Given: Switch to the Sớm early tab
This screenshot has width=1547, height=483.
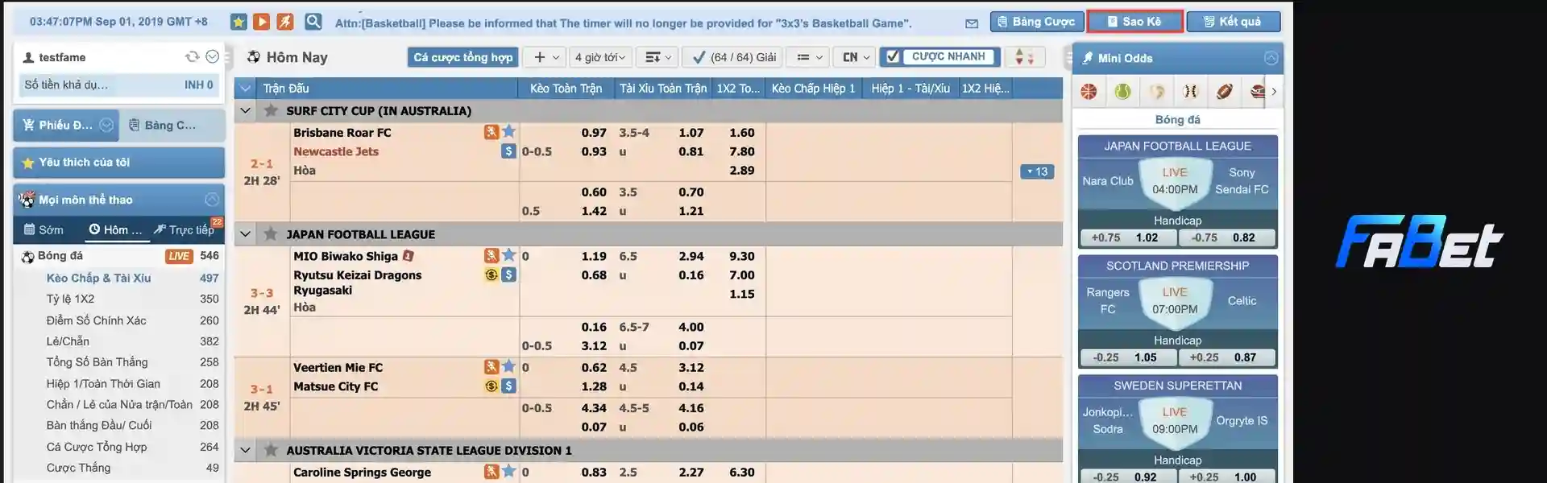Looking at the screenshot, I should pyautogui.click(x=44, y=230).
